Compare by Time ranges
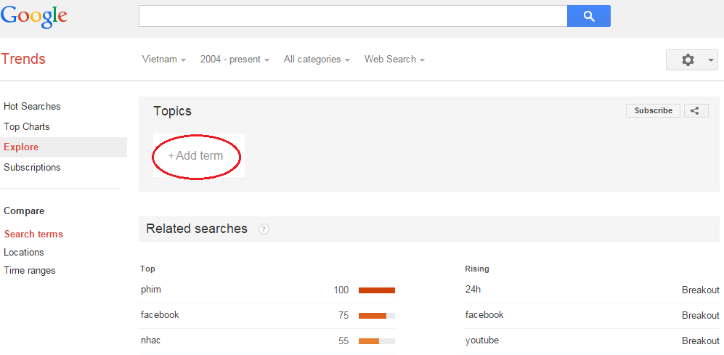 pyautogui.click(x=30, y=271)
